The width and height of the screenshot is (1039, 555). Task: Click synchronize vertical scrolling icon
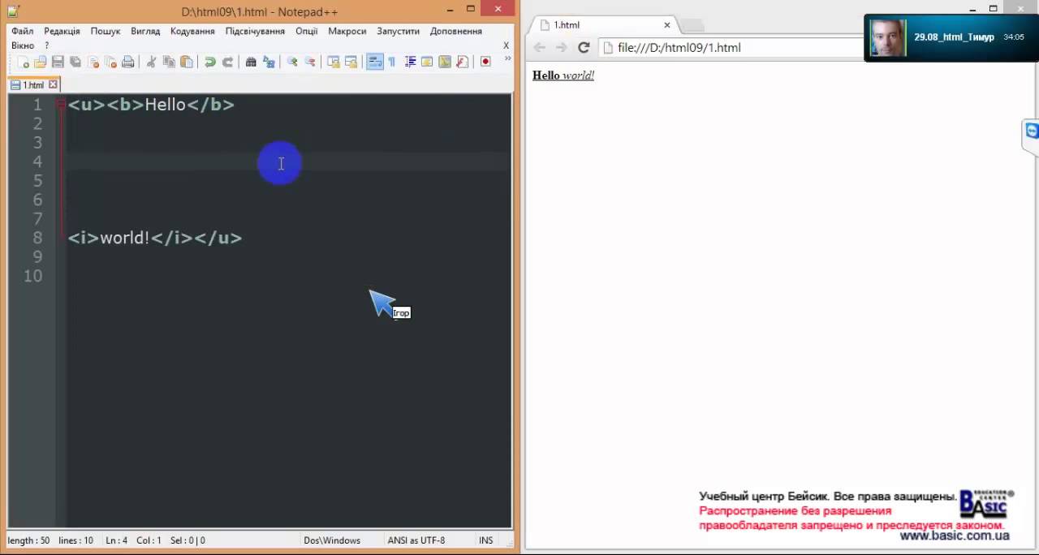tap(333, 62)
